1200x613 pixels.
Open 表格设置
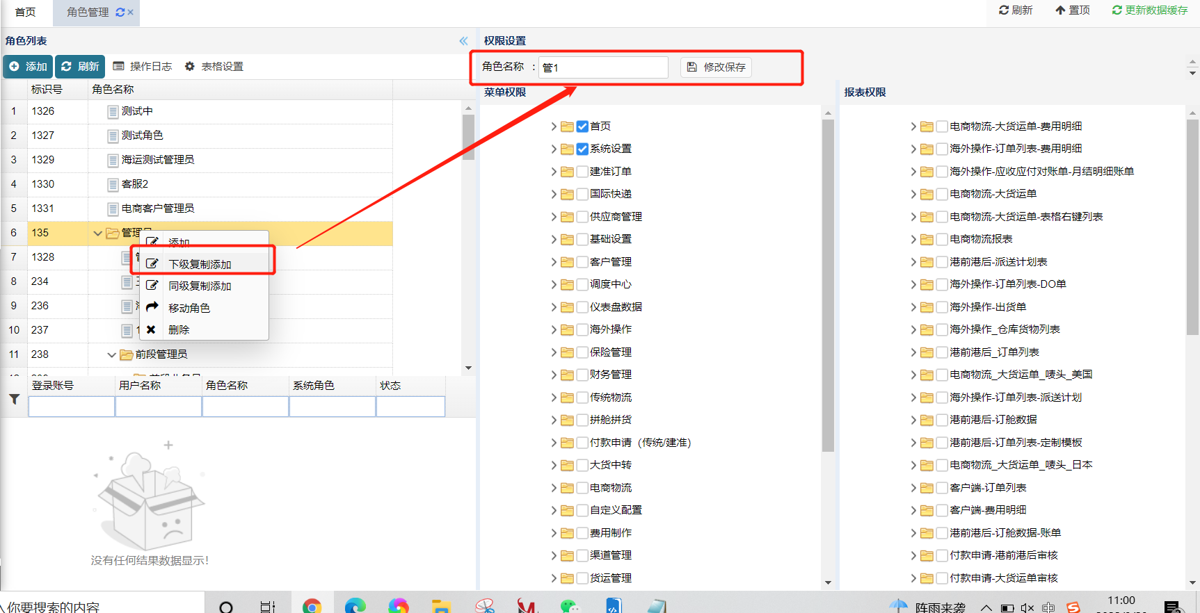[x=214, y=67]
